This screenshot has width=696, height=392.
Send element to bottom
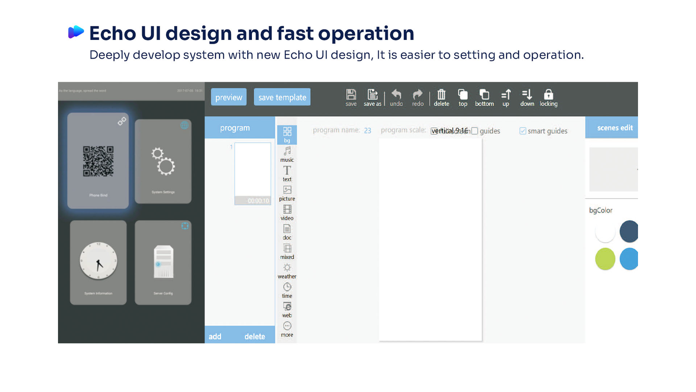point(484,98)
